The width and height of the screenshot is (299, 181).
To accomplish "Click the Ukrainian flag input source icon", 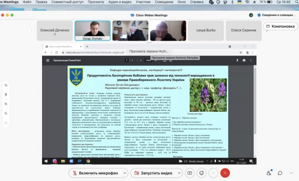I will point(239,2).
